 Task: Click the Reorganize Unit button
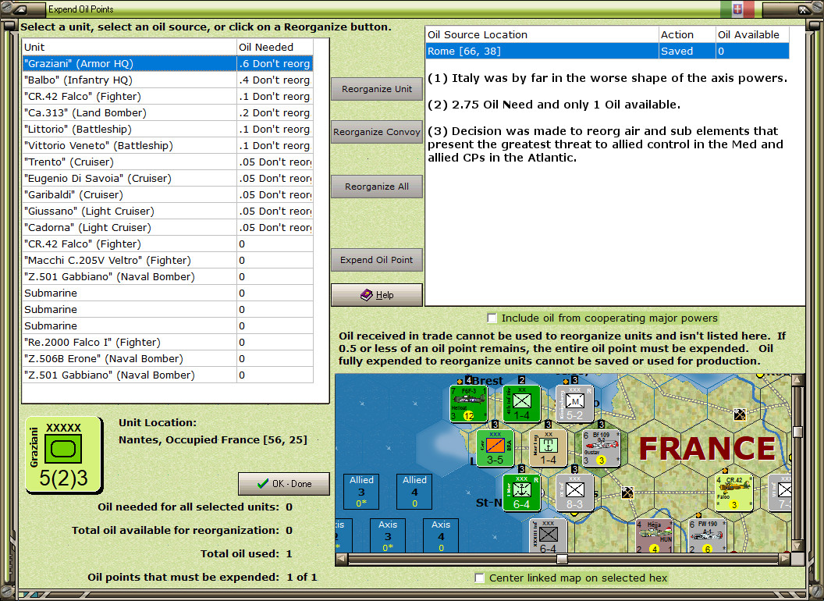click(377, 89)
